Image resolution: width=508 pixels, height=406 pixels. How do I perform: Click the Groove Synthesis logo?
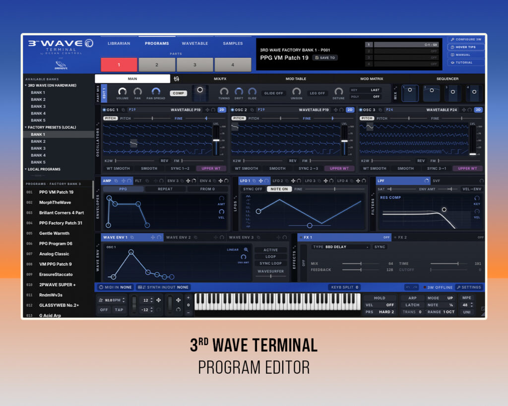61,65
